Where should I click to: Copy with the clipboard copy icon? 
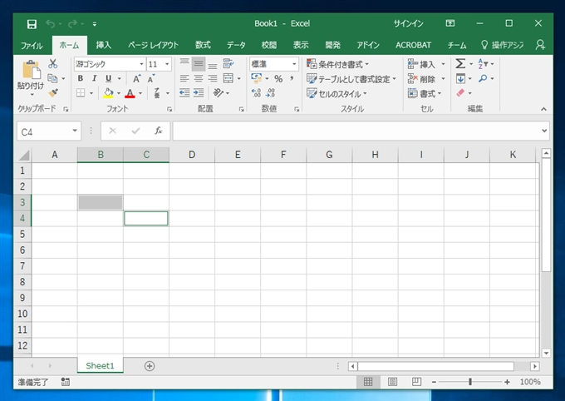pos(52,78)
